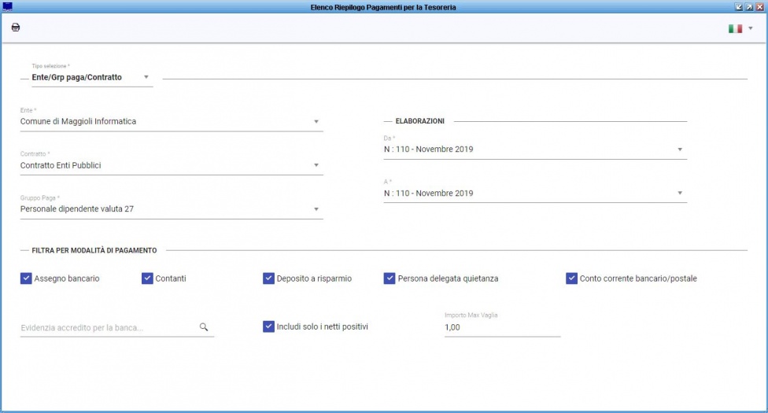Click the application icon in title bar
Image resolution: width=768 pixels, height=413 pixels.
[7, 7]
